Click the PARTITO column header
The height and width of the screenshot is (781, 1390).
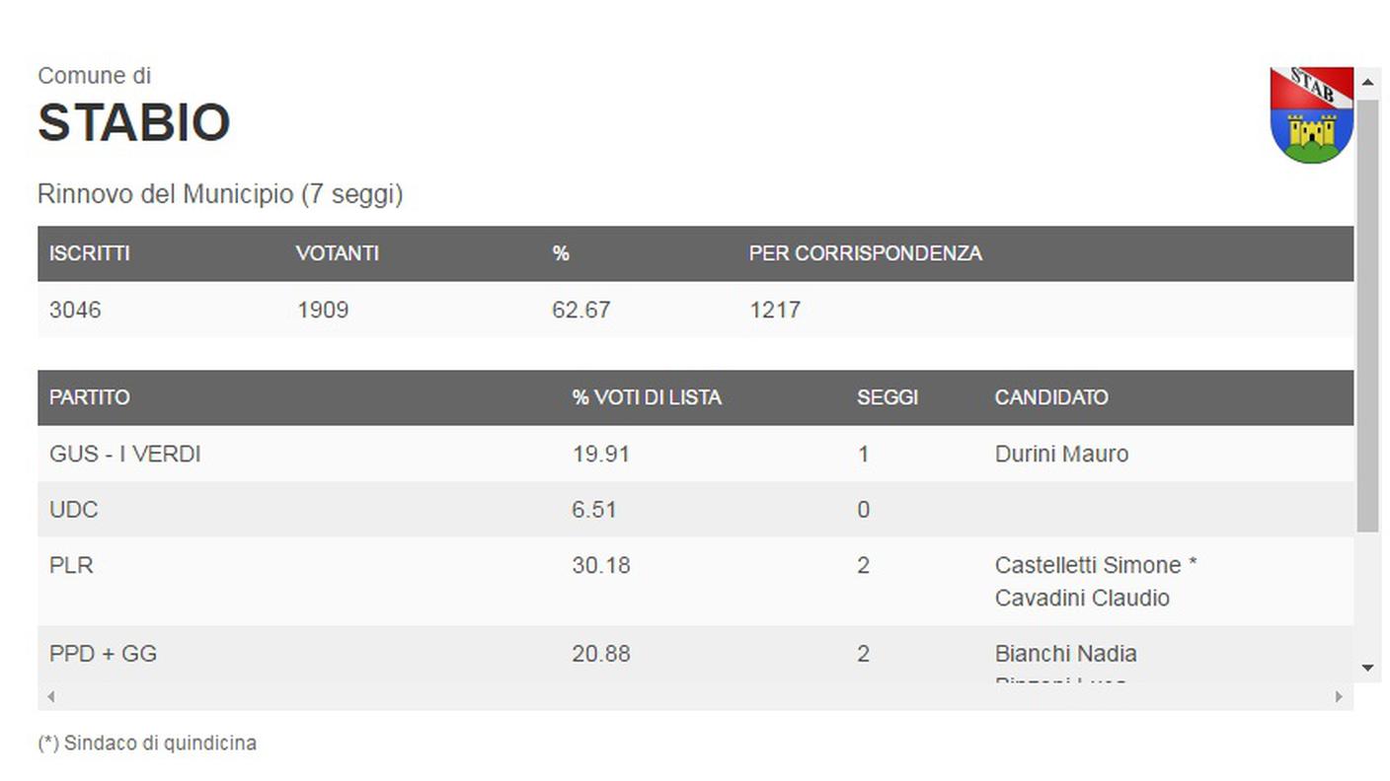[90, 397]
